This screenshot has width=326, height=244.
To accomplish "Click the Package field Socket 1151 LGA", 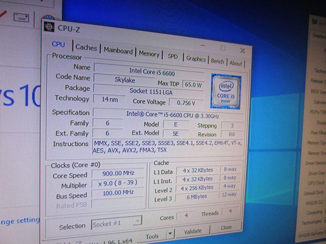I will pos(148,91).
